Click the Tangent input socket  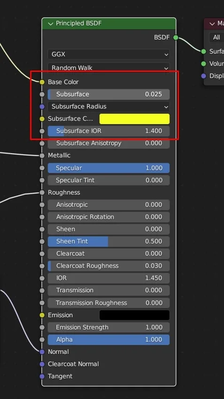42,376
